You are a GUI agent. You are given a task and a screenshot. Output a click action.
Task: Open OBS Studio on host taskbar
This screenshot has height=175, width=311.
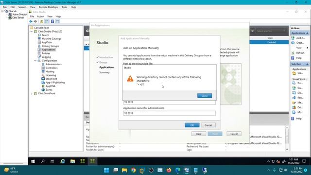point(151,170)
